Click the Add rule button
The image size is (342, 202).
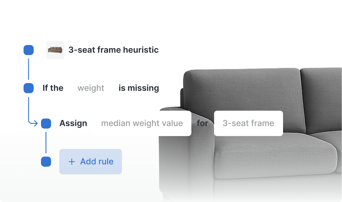click(x=91, y=162)
